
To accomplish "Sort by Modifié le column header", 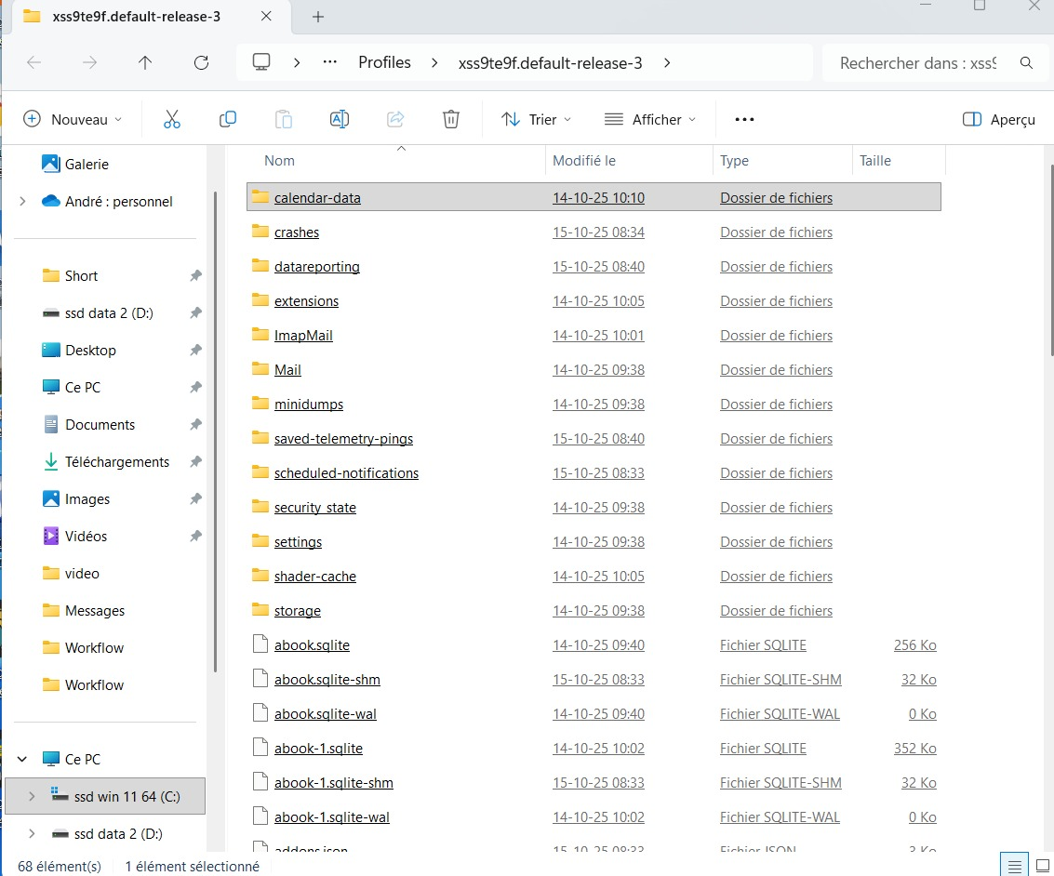I will [x=584, y=161].
